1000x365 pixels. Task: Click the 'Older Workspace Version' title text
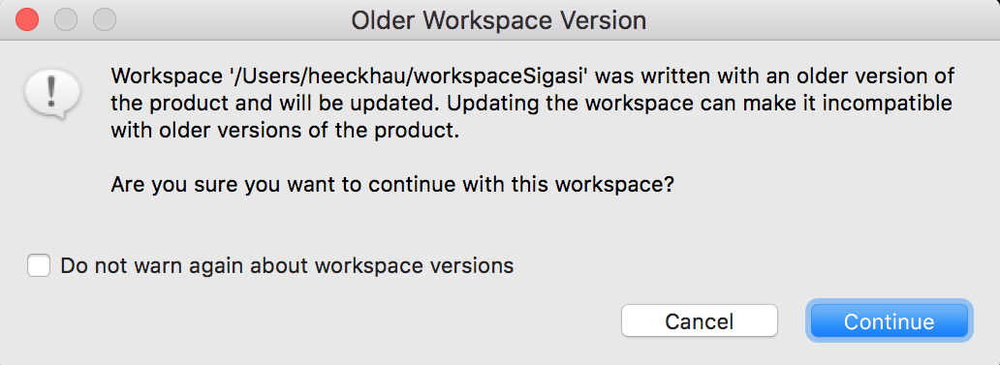(499, 20)
